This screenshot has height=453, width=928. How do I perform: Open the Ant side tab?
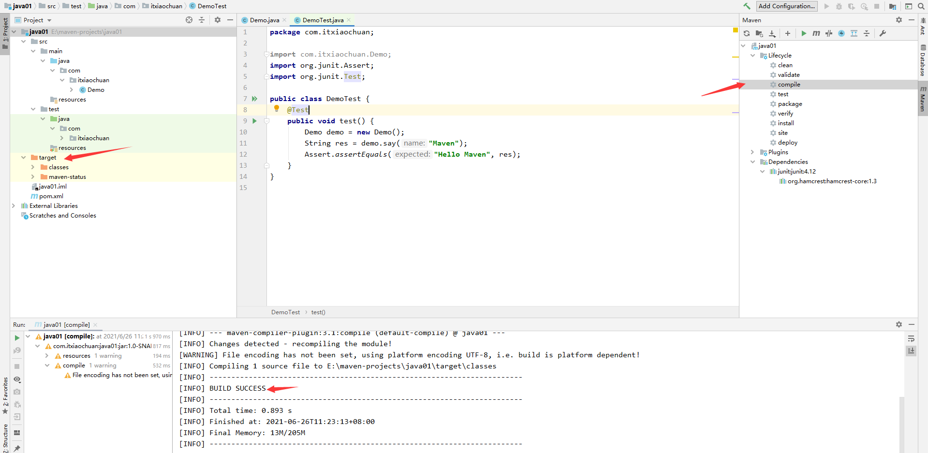tap(923, 27)
